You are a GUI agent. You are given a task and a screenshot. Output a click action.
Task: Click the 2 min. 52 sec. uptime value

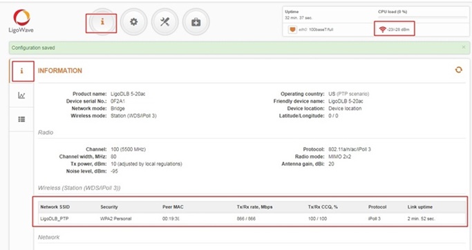[x=422, y=219]
